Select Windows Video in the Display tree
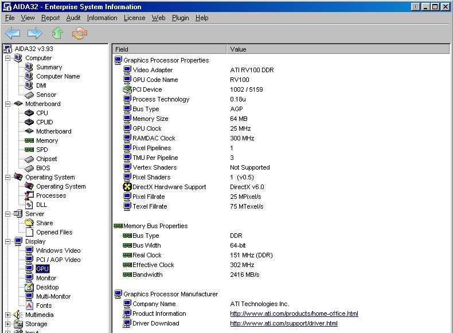 58,250
